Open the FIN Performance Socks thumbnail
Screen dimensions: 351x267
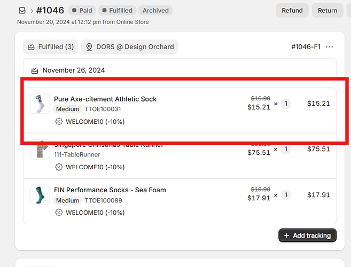point(40,194)
